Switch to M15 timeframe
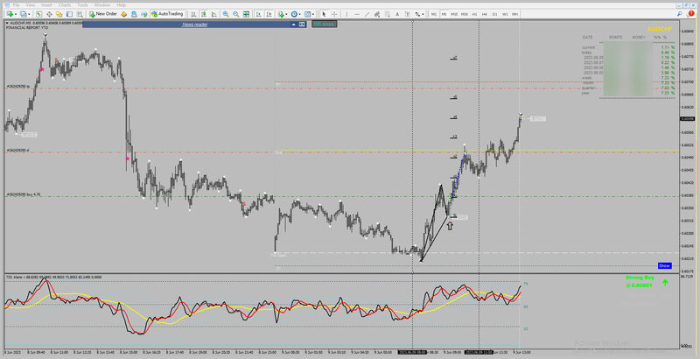700x359 pixels. 454,14
